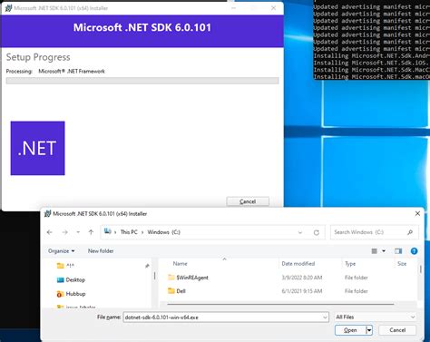
Task: Toggle the preview pane icon
Action: (398, 251)
